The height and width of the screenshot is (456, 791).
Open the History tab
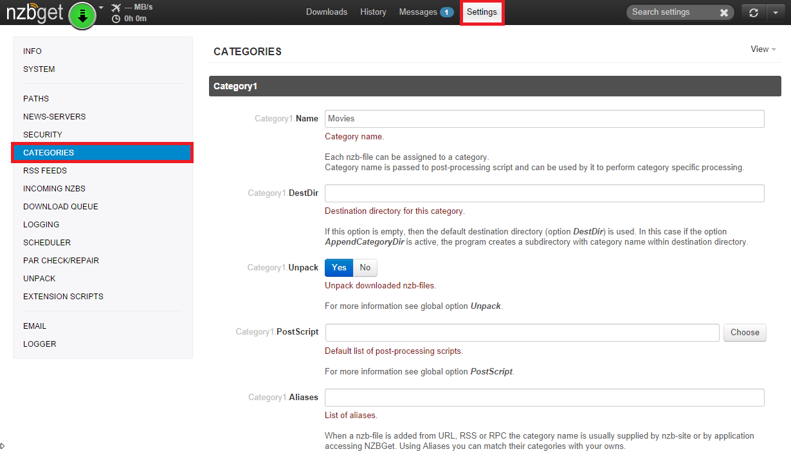[373, 12]
